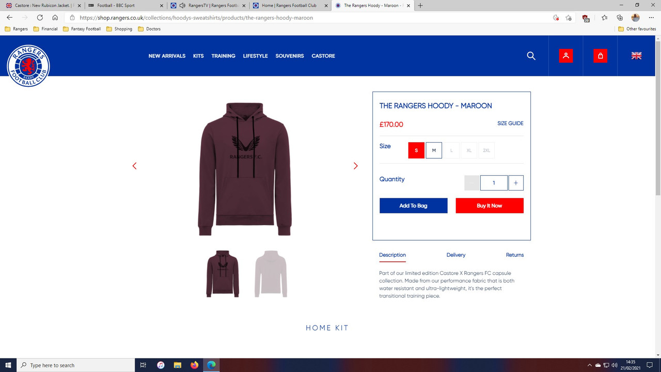Screen dimensions: 661x372
Task: Click the Union Jack flag language selector
Action: pos(636,56)
